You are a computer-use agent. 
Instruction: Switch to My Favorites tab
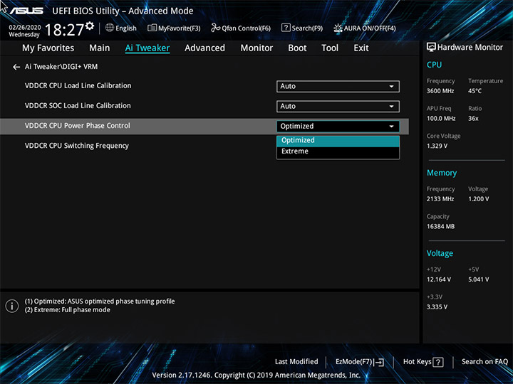[x=48, y=48]
